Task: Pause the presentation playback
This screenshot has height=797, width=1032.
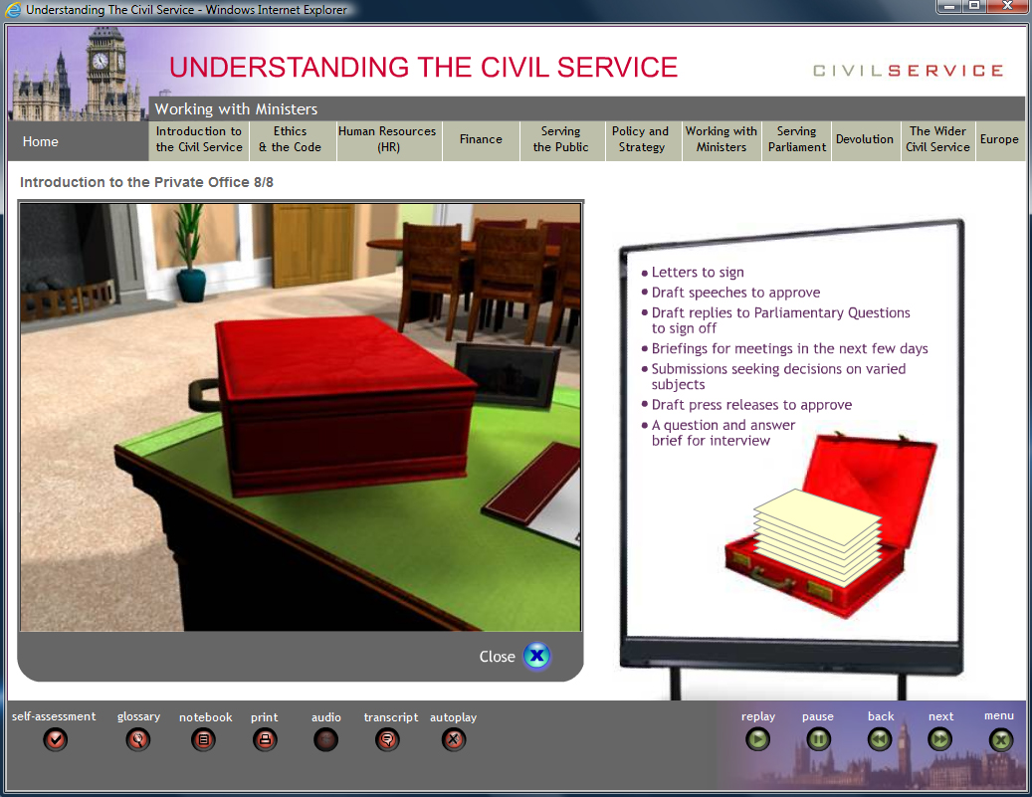Action: coord(818,739)
